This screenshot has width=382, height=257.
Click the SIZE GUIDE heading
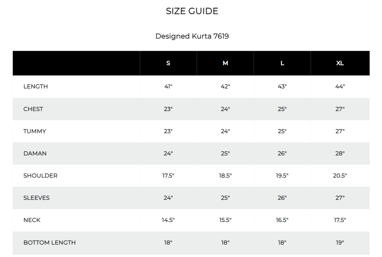[192, 11]
